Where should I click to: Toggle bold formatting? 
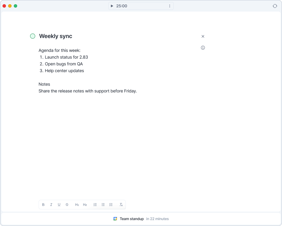(x=43, y=205)
